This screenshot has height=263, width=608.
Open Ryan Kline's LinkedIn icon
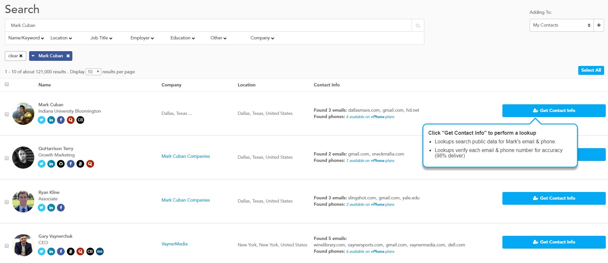pyautogui.click(x=51, y=208)
